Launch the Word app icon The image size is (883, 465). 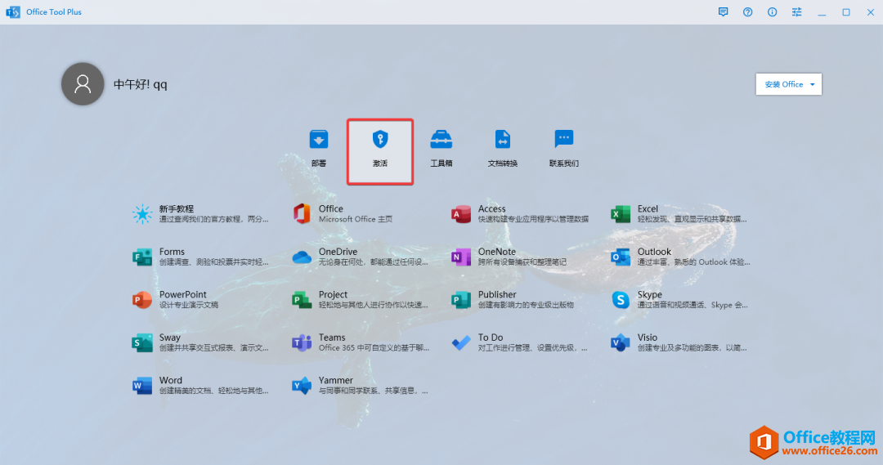tap(142, 386)
